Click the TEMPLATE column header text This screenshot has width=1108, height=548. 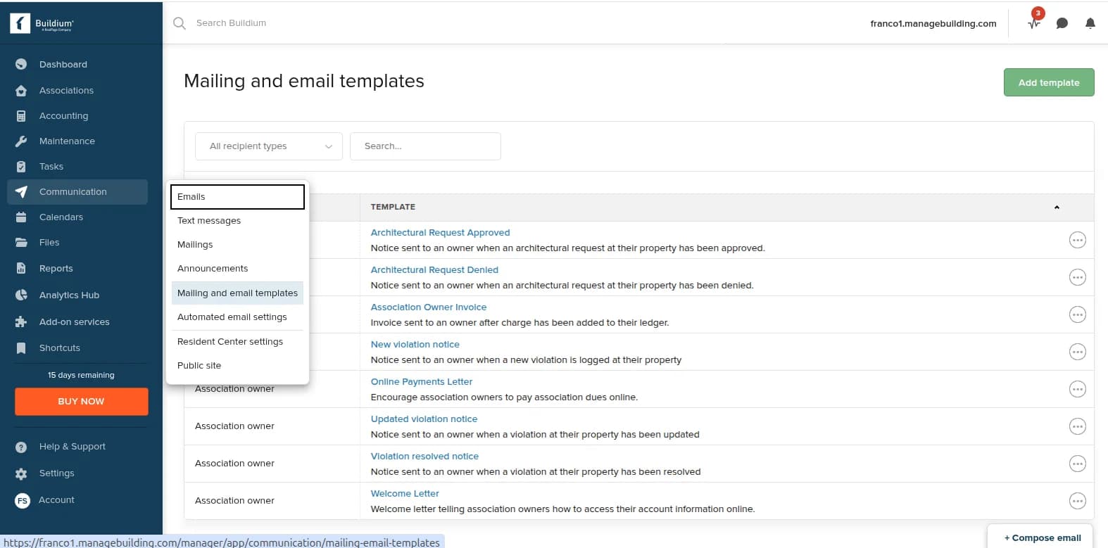tap(393, 208)
